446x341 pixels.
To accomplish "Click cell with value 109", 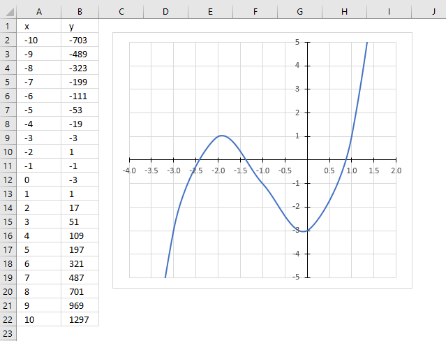I will (80, 235).
